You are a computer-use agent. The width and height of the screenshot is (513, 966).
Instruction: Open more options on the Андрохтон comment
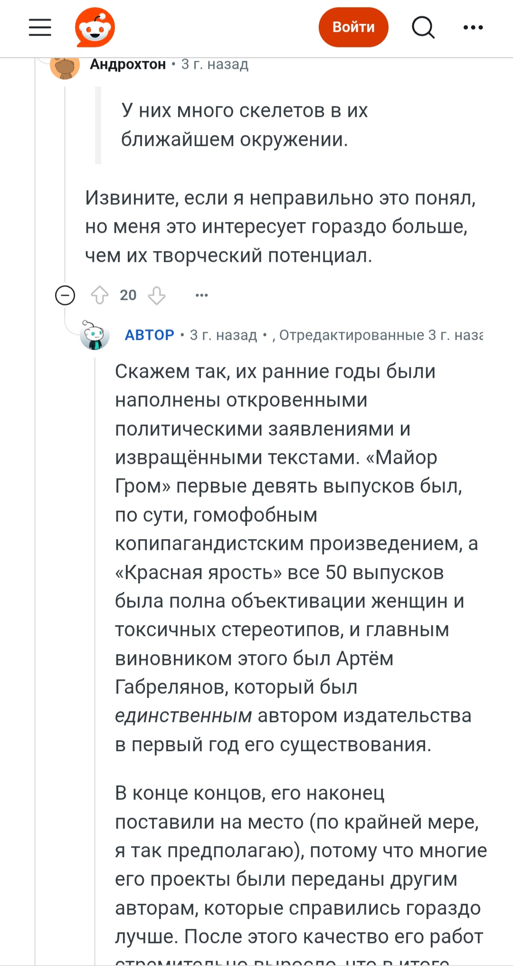202,295
